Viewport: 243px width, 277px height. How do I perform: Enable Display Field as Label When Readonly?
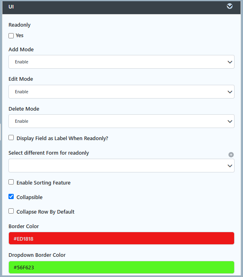point(11,138)
